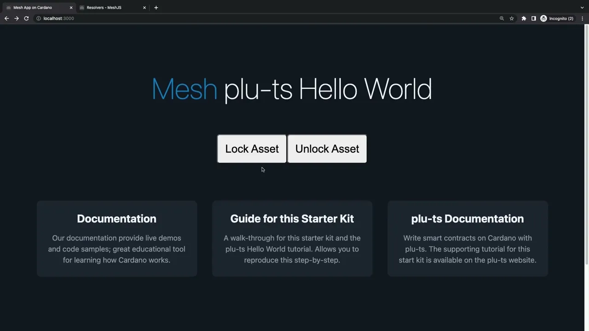Open the side panel icon

pyautogui.click(x=534, y=18)
